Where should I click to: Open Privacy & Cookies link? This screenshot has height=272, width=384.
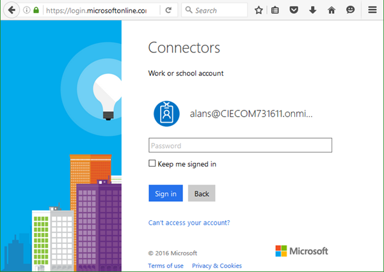(217, 266)
